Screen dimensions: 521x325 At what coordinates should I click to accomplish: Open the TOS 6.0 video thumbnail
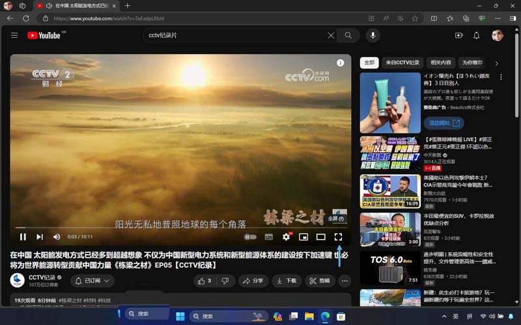pyautogui.click(x=390, y=268)
